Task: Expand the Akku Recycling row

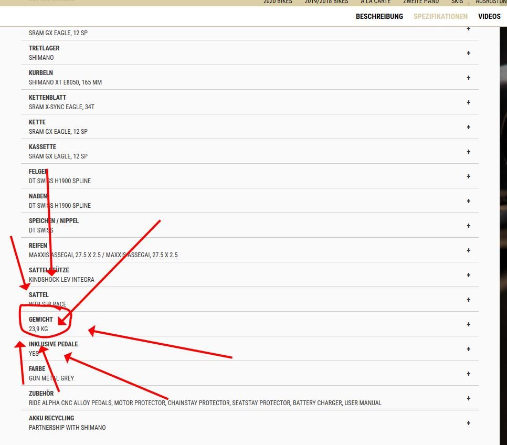Action: (468, 423)
